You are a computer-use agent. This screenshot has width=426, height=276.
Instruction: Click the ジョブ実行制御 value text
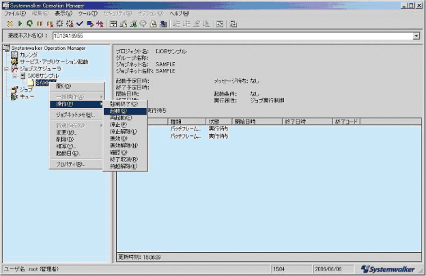coord(267,100)
